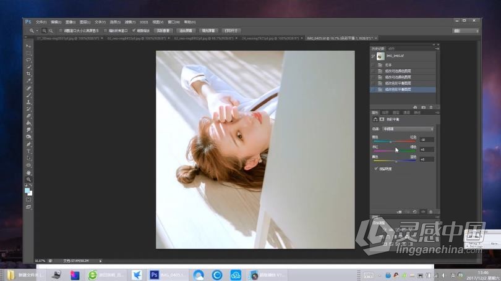Select the History Brush tool
This screenshot has width=501, height=281.
coord(28,109)
